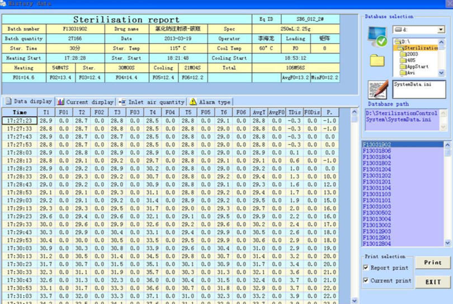Screen dimensions: 453x304
Task: Open the drive selection dropdown
Action: click(441, 30)
